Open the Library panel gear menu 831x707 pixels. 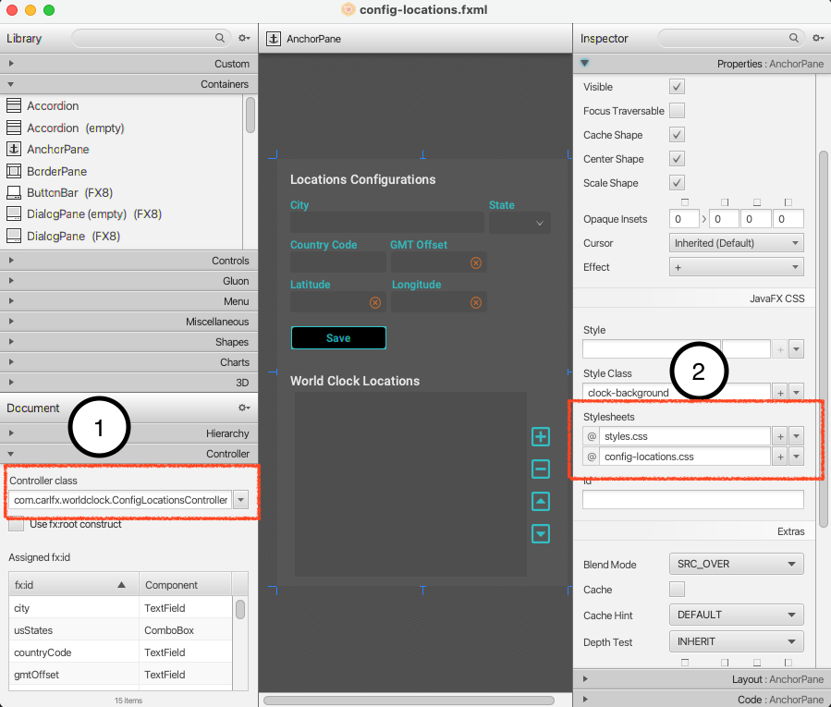click(x=244, y=38)
